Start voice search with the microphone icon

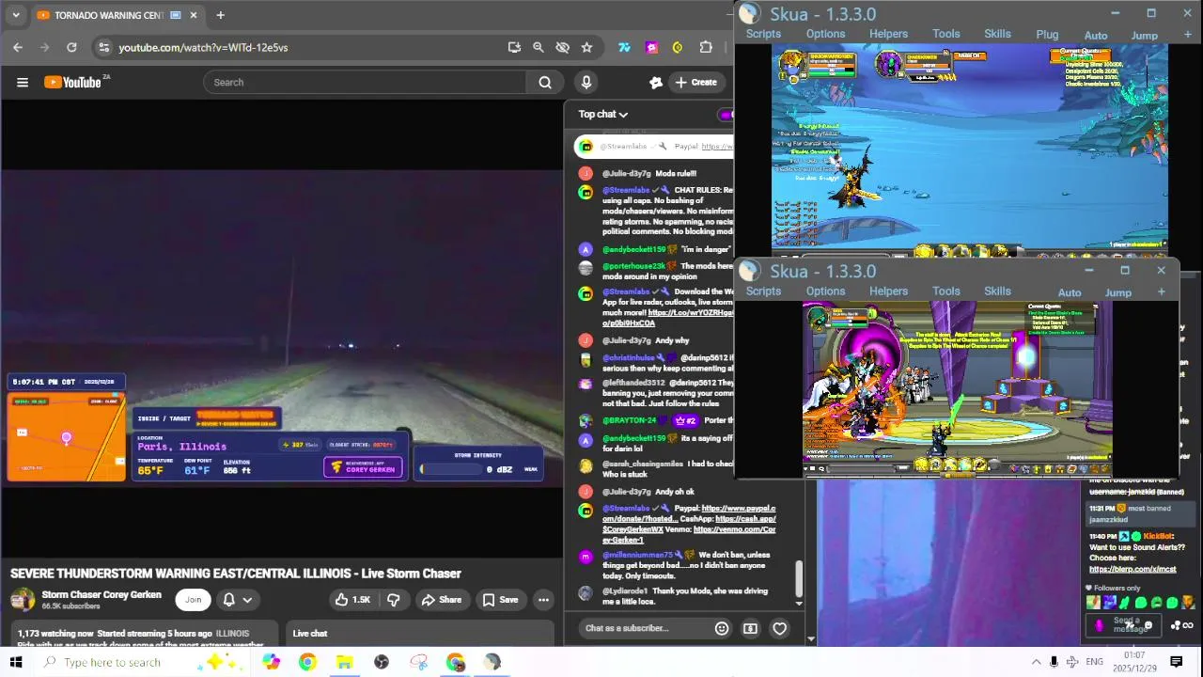(586, 83)
